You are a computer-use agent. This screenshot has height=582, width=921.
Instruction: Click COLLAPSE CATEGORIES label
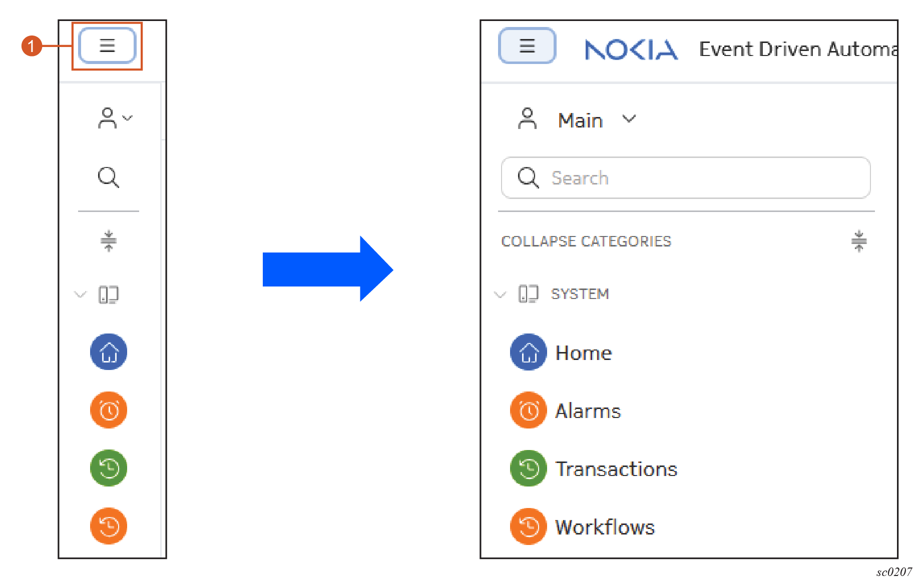586,241
